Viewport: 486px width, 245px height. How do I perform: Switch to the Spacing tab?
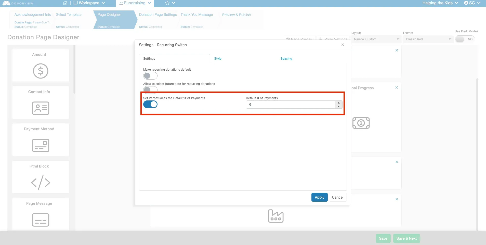286,59
